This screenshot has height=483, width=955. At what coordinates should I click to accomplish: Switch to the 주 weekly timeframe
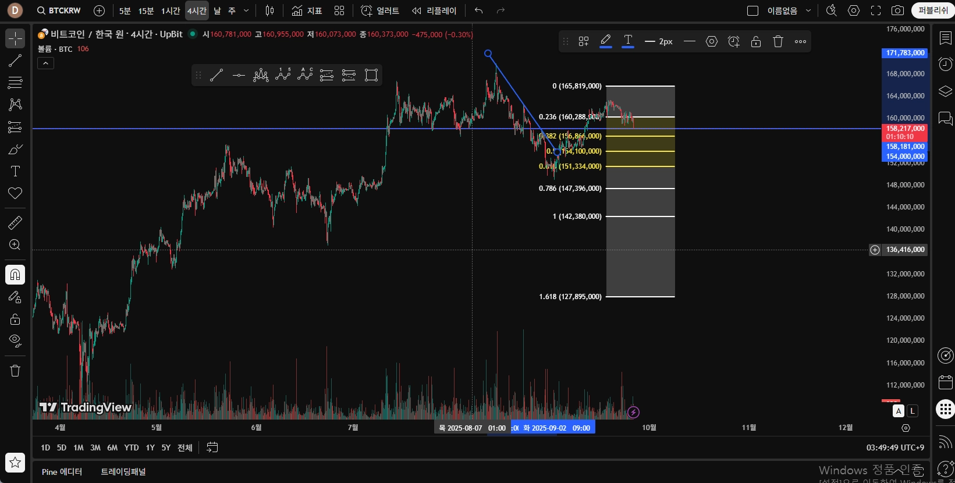point(232,10)
